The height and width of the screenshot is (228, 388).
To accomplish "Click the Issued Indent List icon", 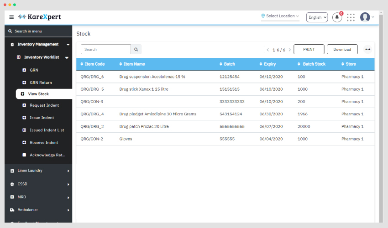I will tap(24, 130).
